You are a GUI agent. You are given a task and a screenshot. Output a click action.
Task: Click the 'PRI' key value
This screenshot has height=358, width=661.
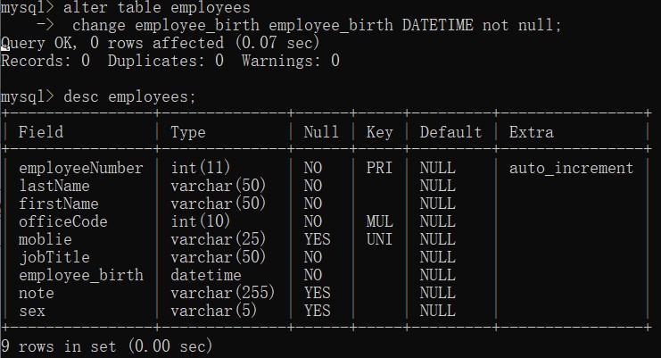tap(379, 168)
